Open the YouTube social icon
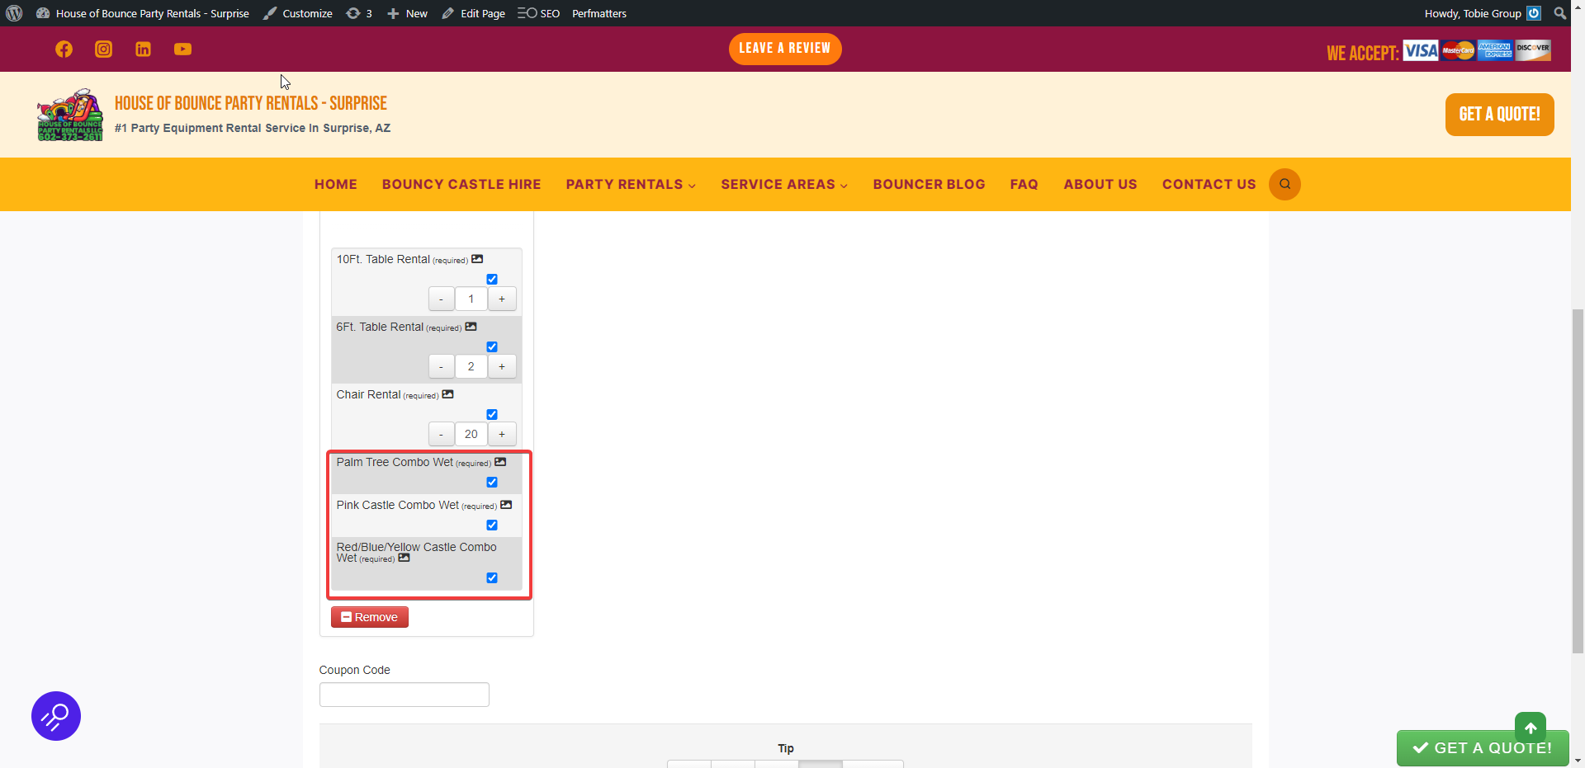The width and height of the screenshot is (1585, 768). coord(182,49)
